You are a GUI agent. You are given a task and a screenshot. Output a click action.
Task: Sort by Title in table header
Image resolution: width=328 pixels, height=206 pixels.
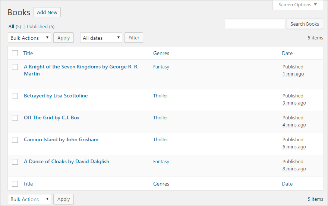coord(28,53)
